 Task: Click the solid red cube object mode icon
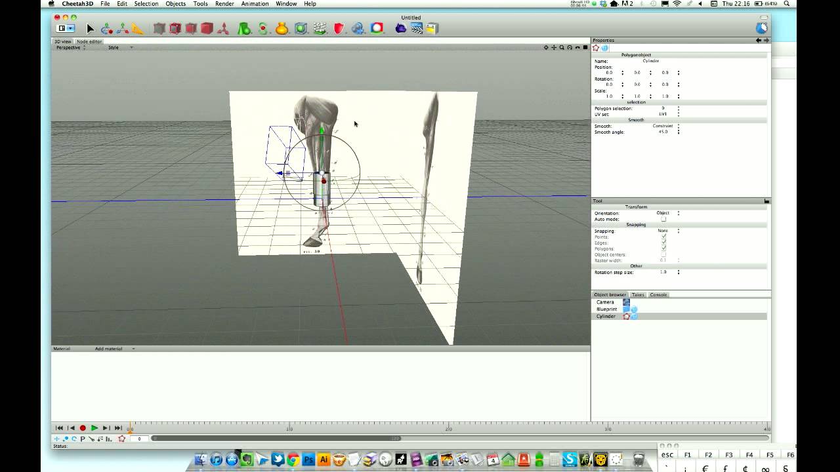pos(207,29)
